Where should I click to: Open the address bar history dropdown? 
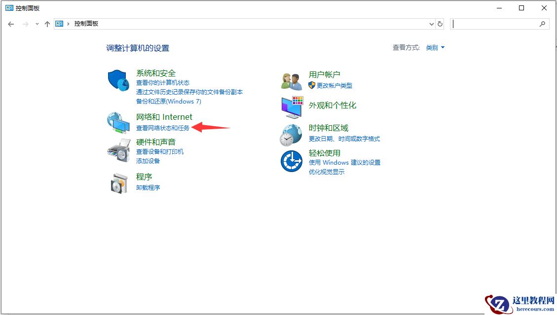(432, 24)
